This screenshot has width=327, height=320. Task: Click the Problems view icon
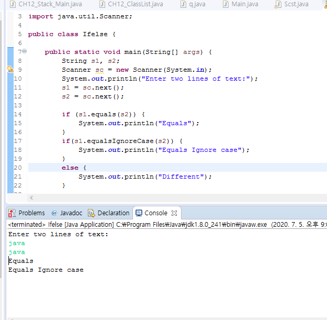[12, 213]
